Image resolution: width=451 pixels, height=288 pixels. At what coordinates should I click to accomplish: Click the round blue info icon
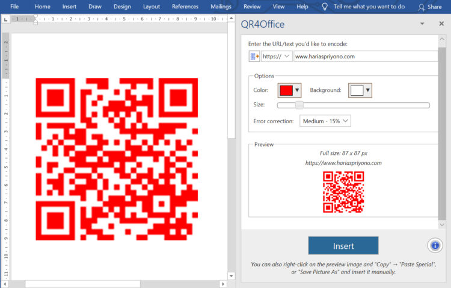[x=435, y=245]
